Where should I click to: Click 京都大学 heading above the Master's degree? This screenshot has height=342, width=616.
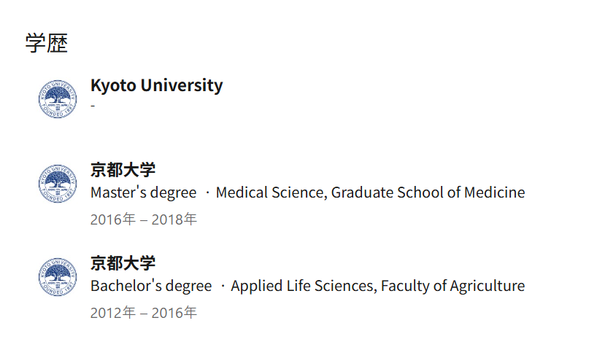(x=123, y=170)
